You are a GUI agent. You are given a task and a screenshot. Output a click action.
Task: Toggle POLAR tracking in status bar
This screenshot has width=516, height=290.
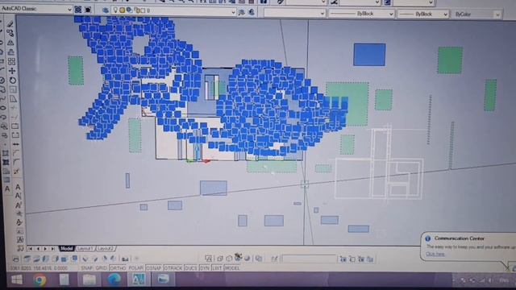click(x=135, y=268)
